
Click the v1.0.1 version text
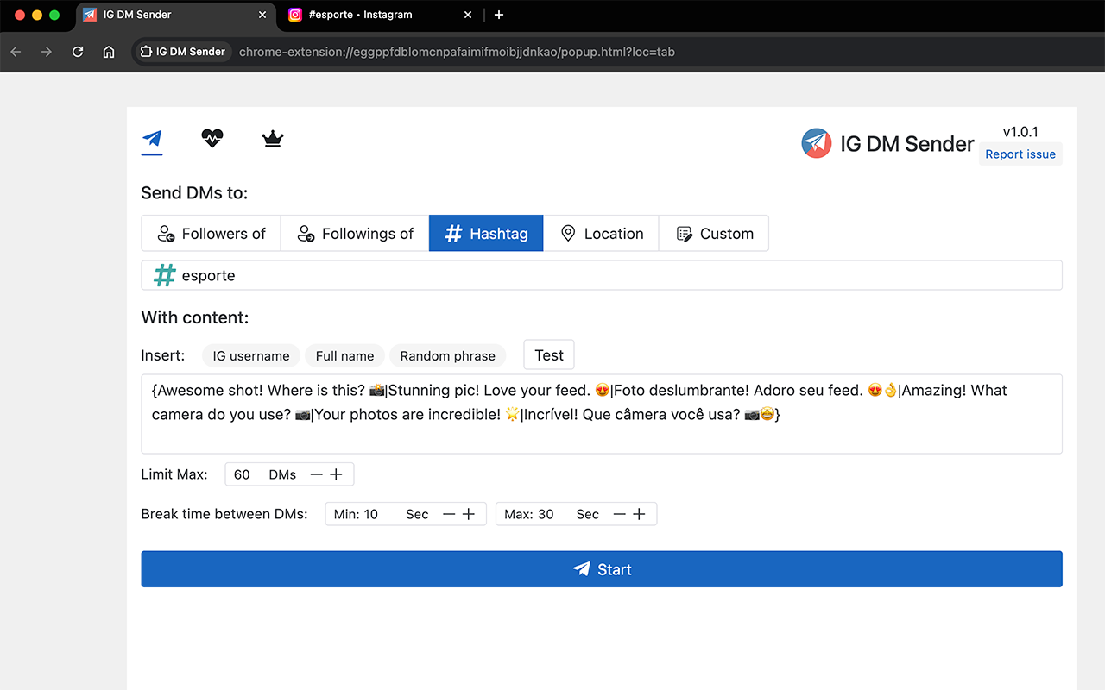1020,132
